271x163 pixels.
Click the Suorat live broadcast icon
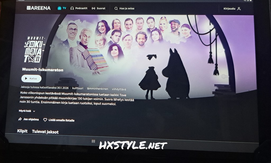point(93,8)
